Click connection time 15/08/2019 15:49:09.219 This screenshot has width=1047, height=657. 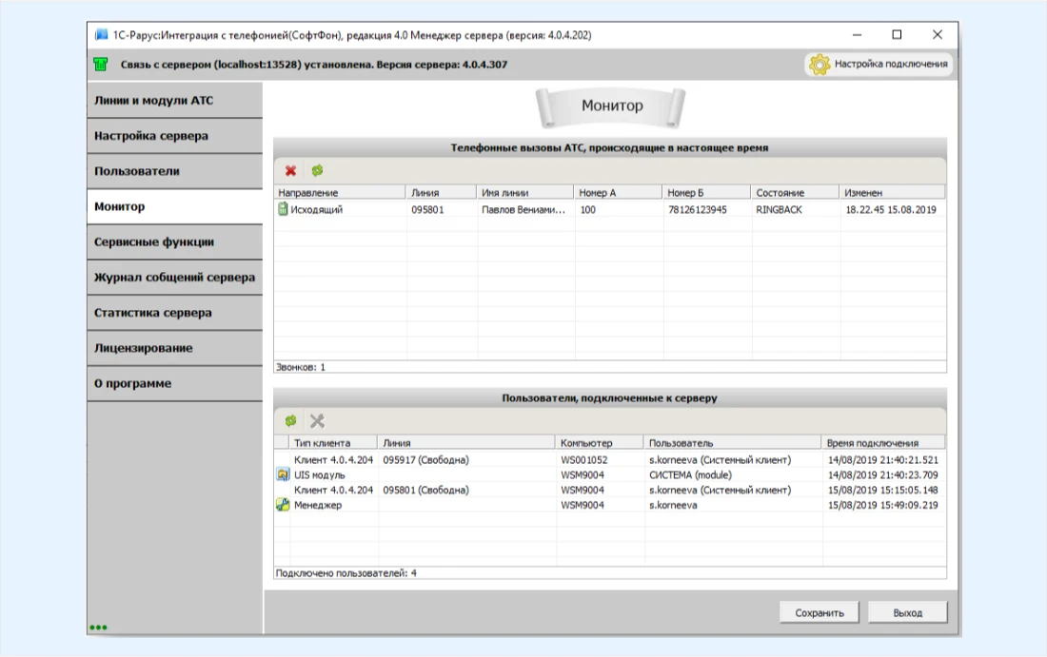click(882, 505)
